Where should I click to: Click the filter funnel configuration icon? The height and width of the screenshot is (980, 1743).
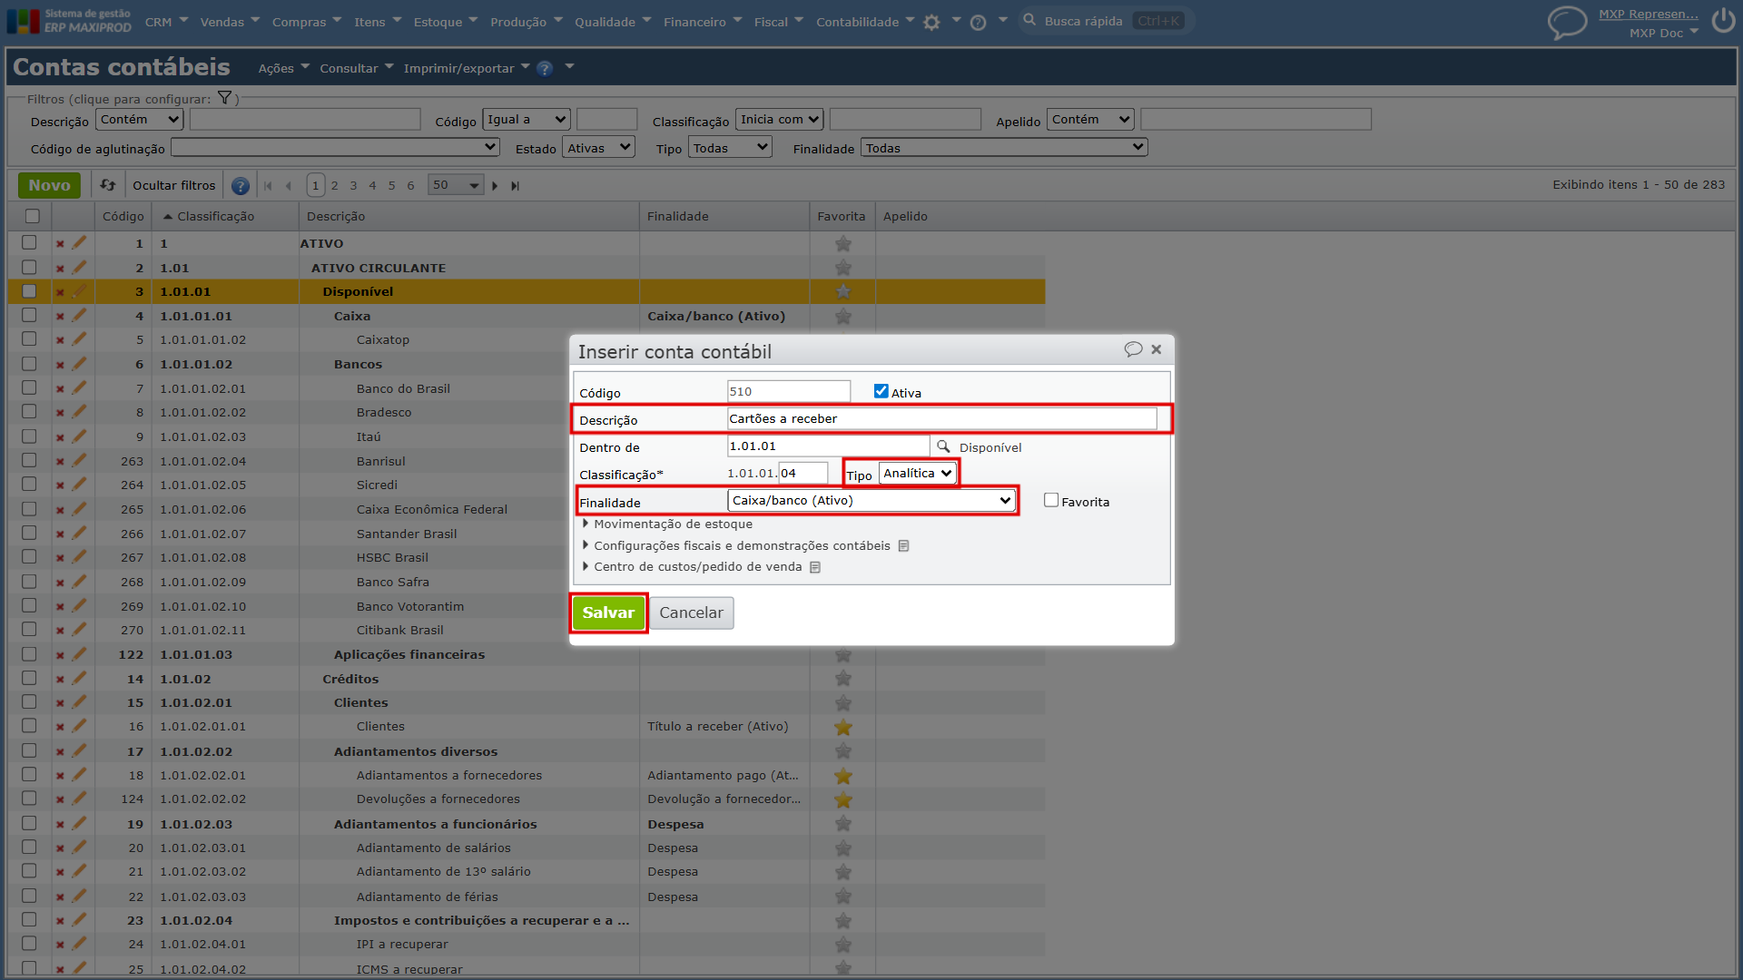(224, 98)
